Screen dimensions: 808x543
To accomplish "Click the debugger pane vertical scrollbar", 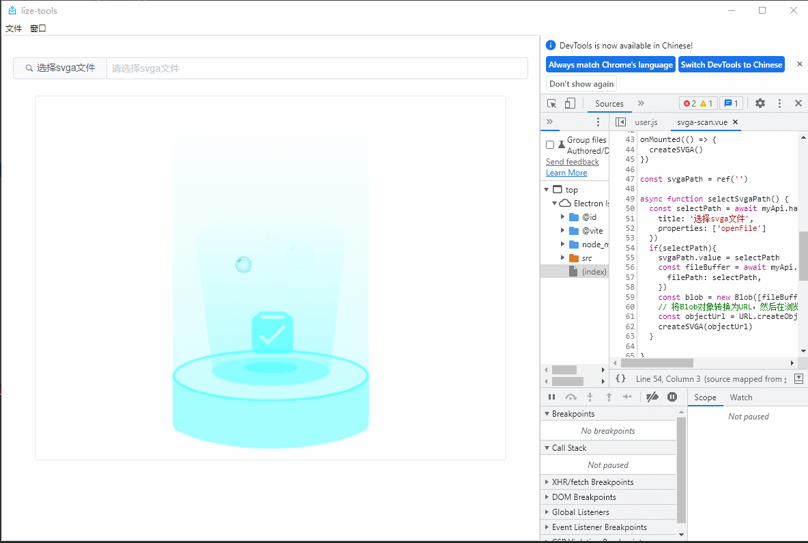I will click(x=681, y=471).
